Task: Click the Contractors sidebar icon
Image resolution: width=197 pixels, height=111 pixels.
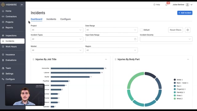Action: click(3, 16)
